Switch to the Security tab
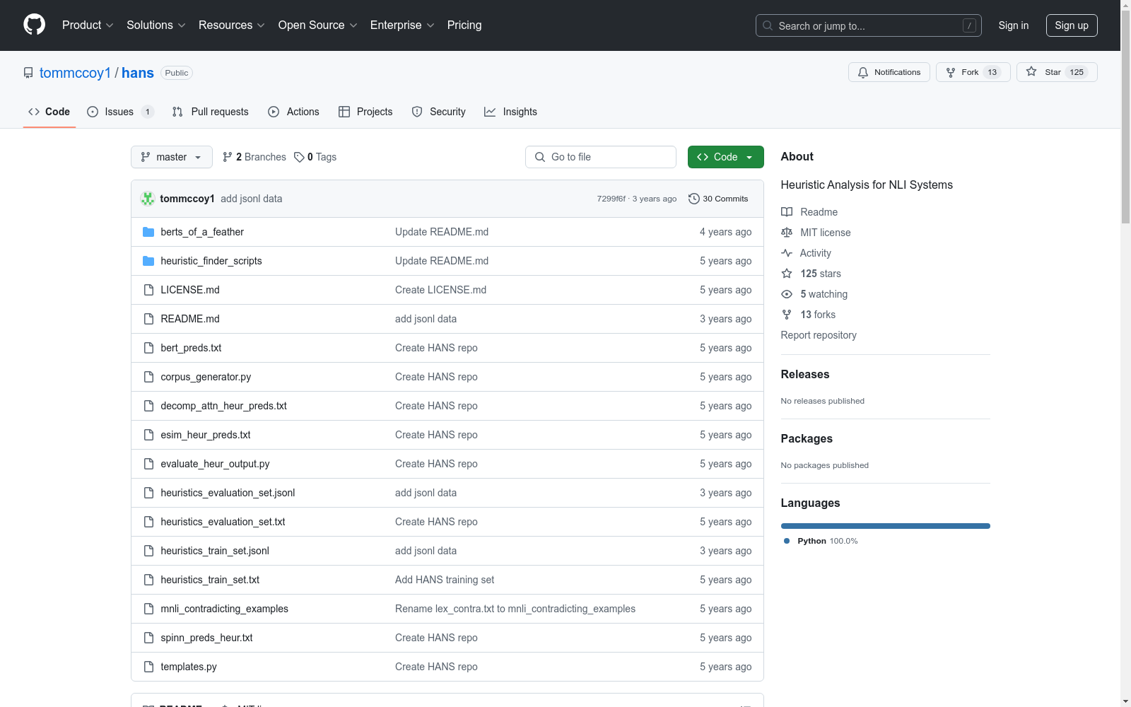Viewport: 1131px width, 707px height. [x=439, y=112]
